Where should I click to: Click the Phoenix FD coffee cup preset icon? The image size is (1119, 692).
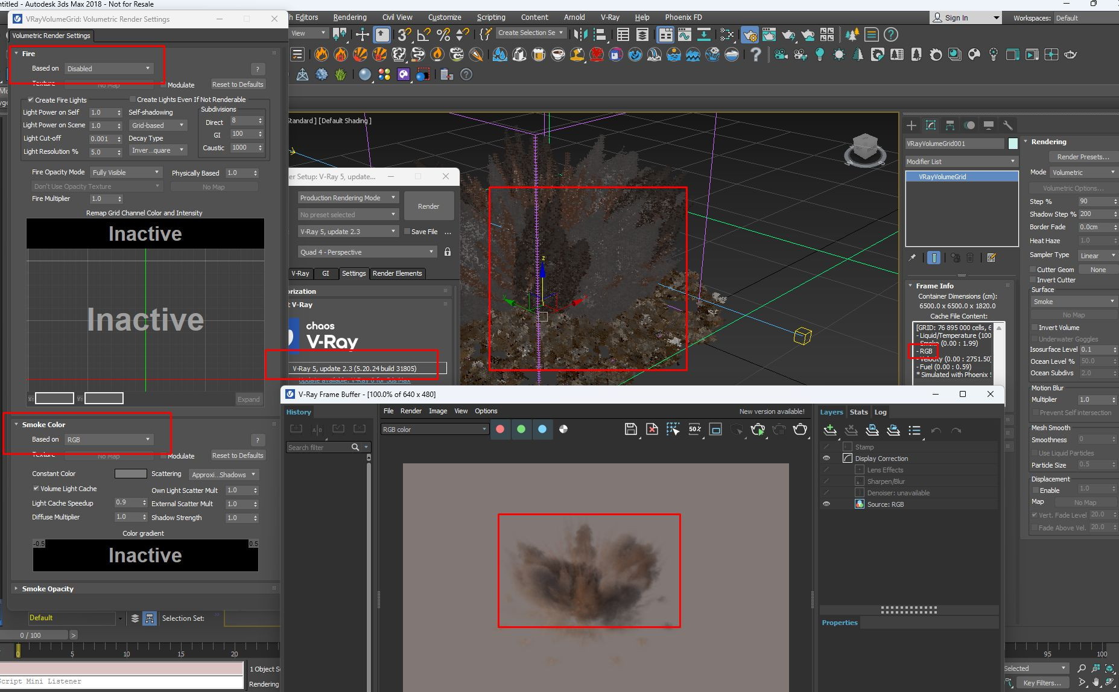pos(558,55)
